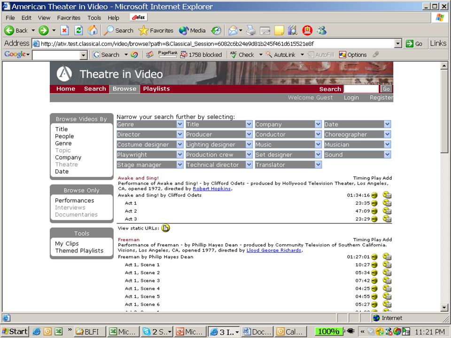Click the system tray clock 11:21 PM
The height and width of the screenshot is (338, 451).
pos(429,332)
